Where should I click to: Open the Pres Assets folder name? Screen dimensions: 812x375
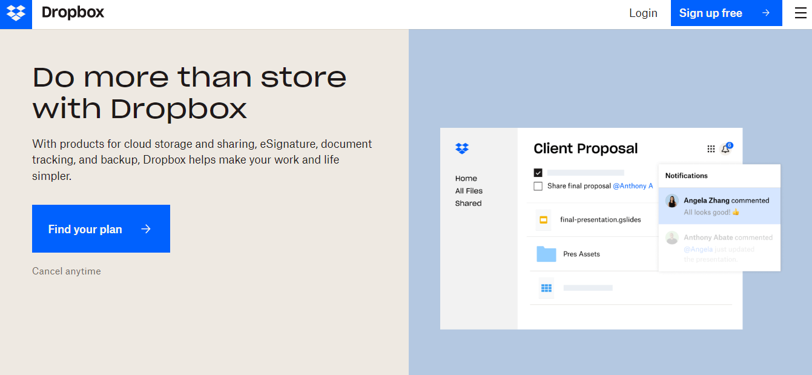click(x=581, y=254)
